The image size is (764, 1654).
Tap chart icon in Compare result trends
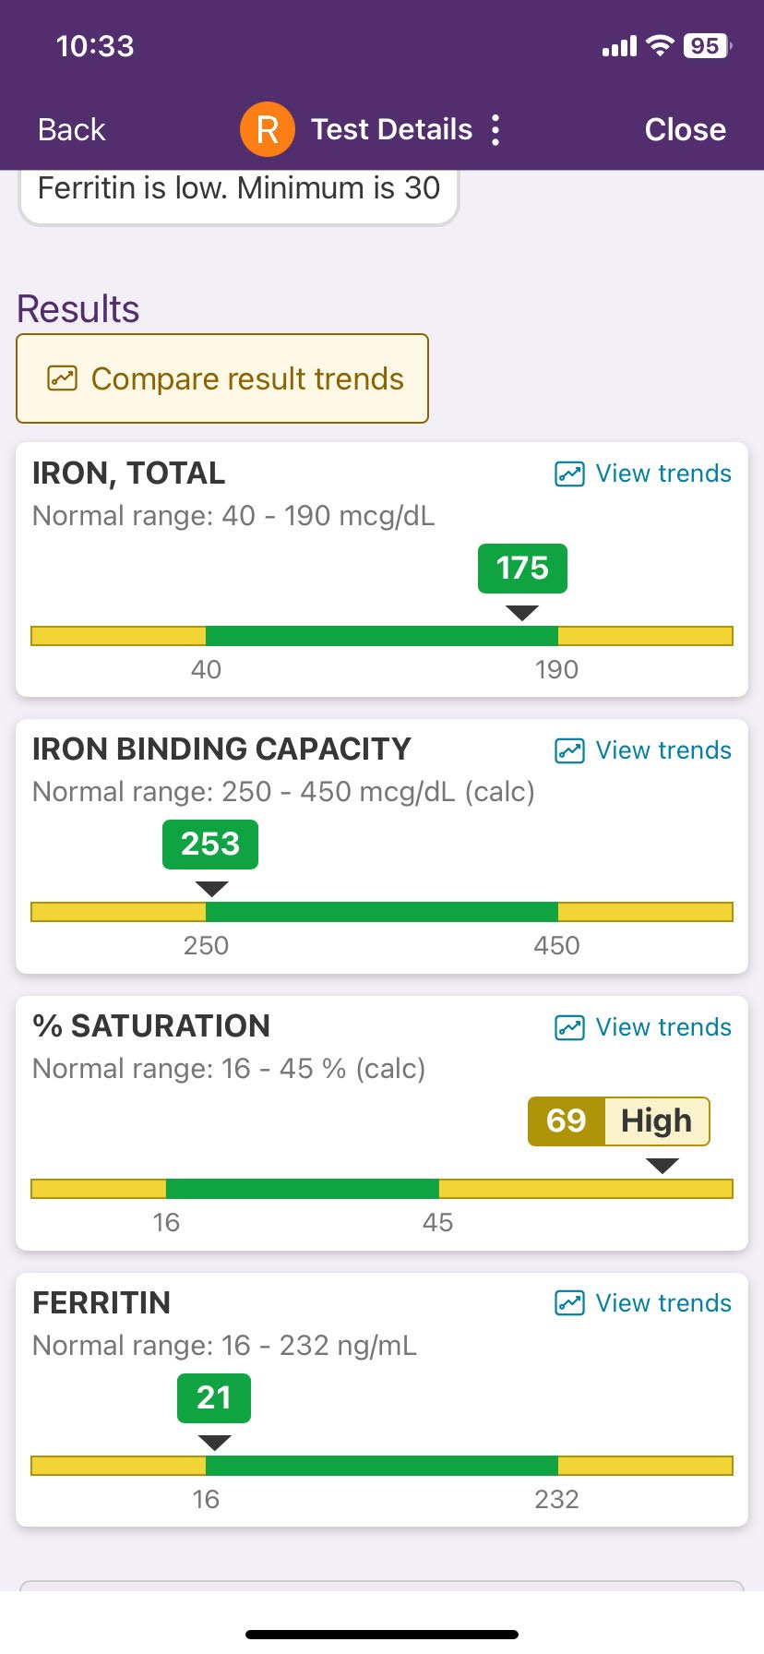pyautogui.click(x=62, y=378)
